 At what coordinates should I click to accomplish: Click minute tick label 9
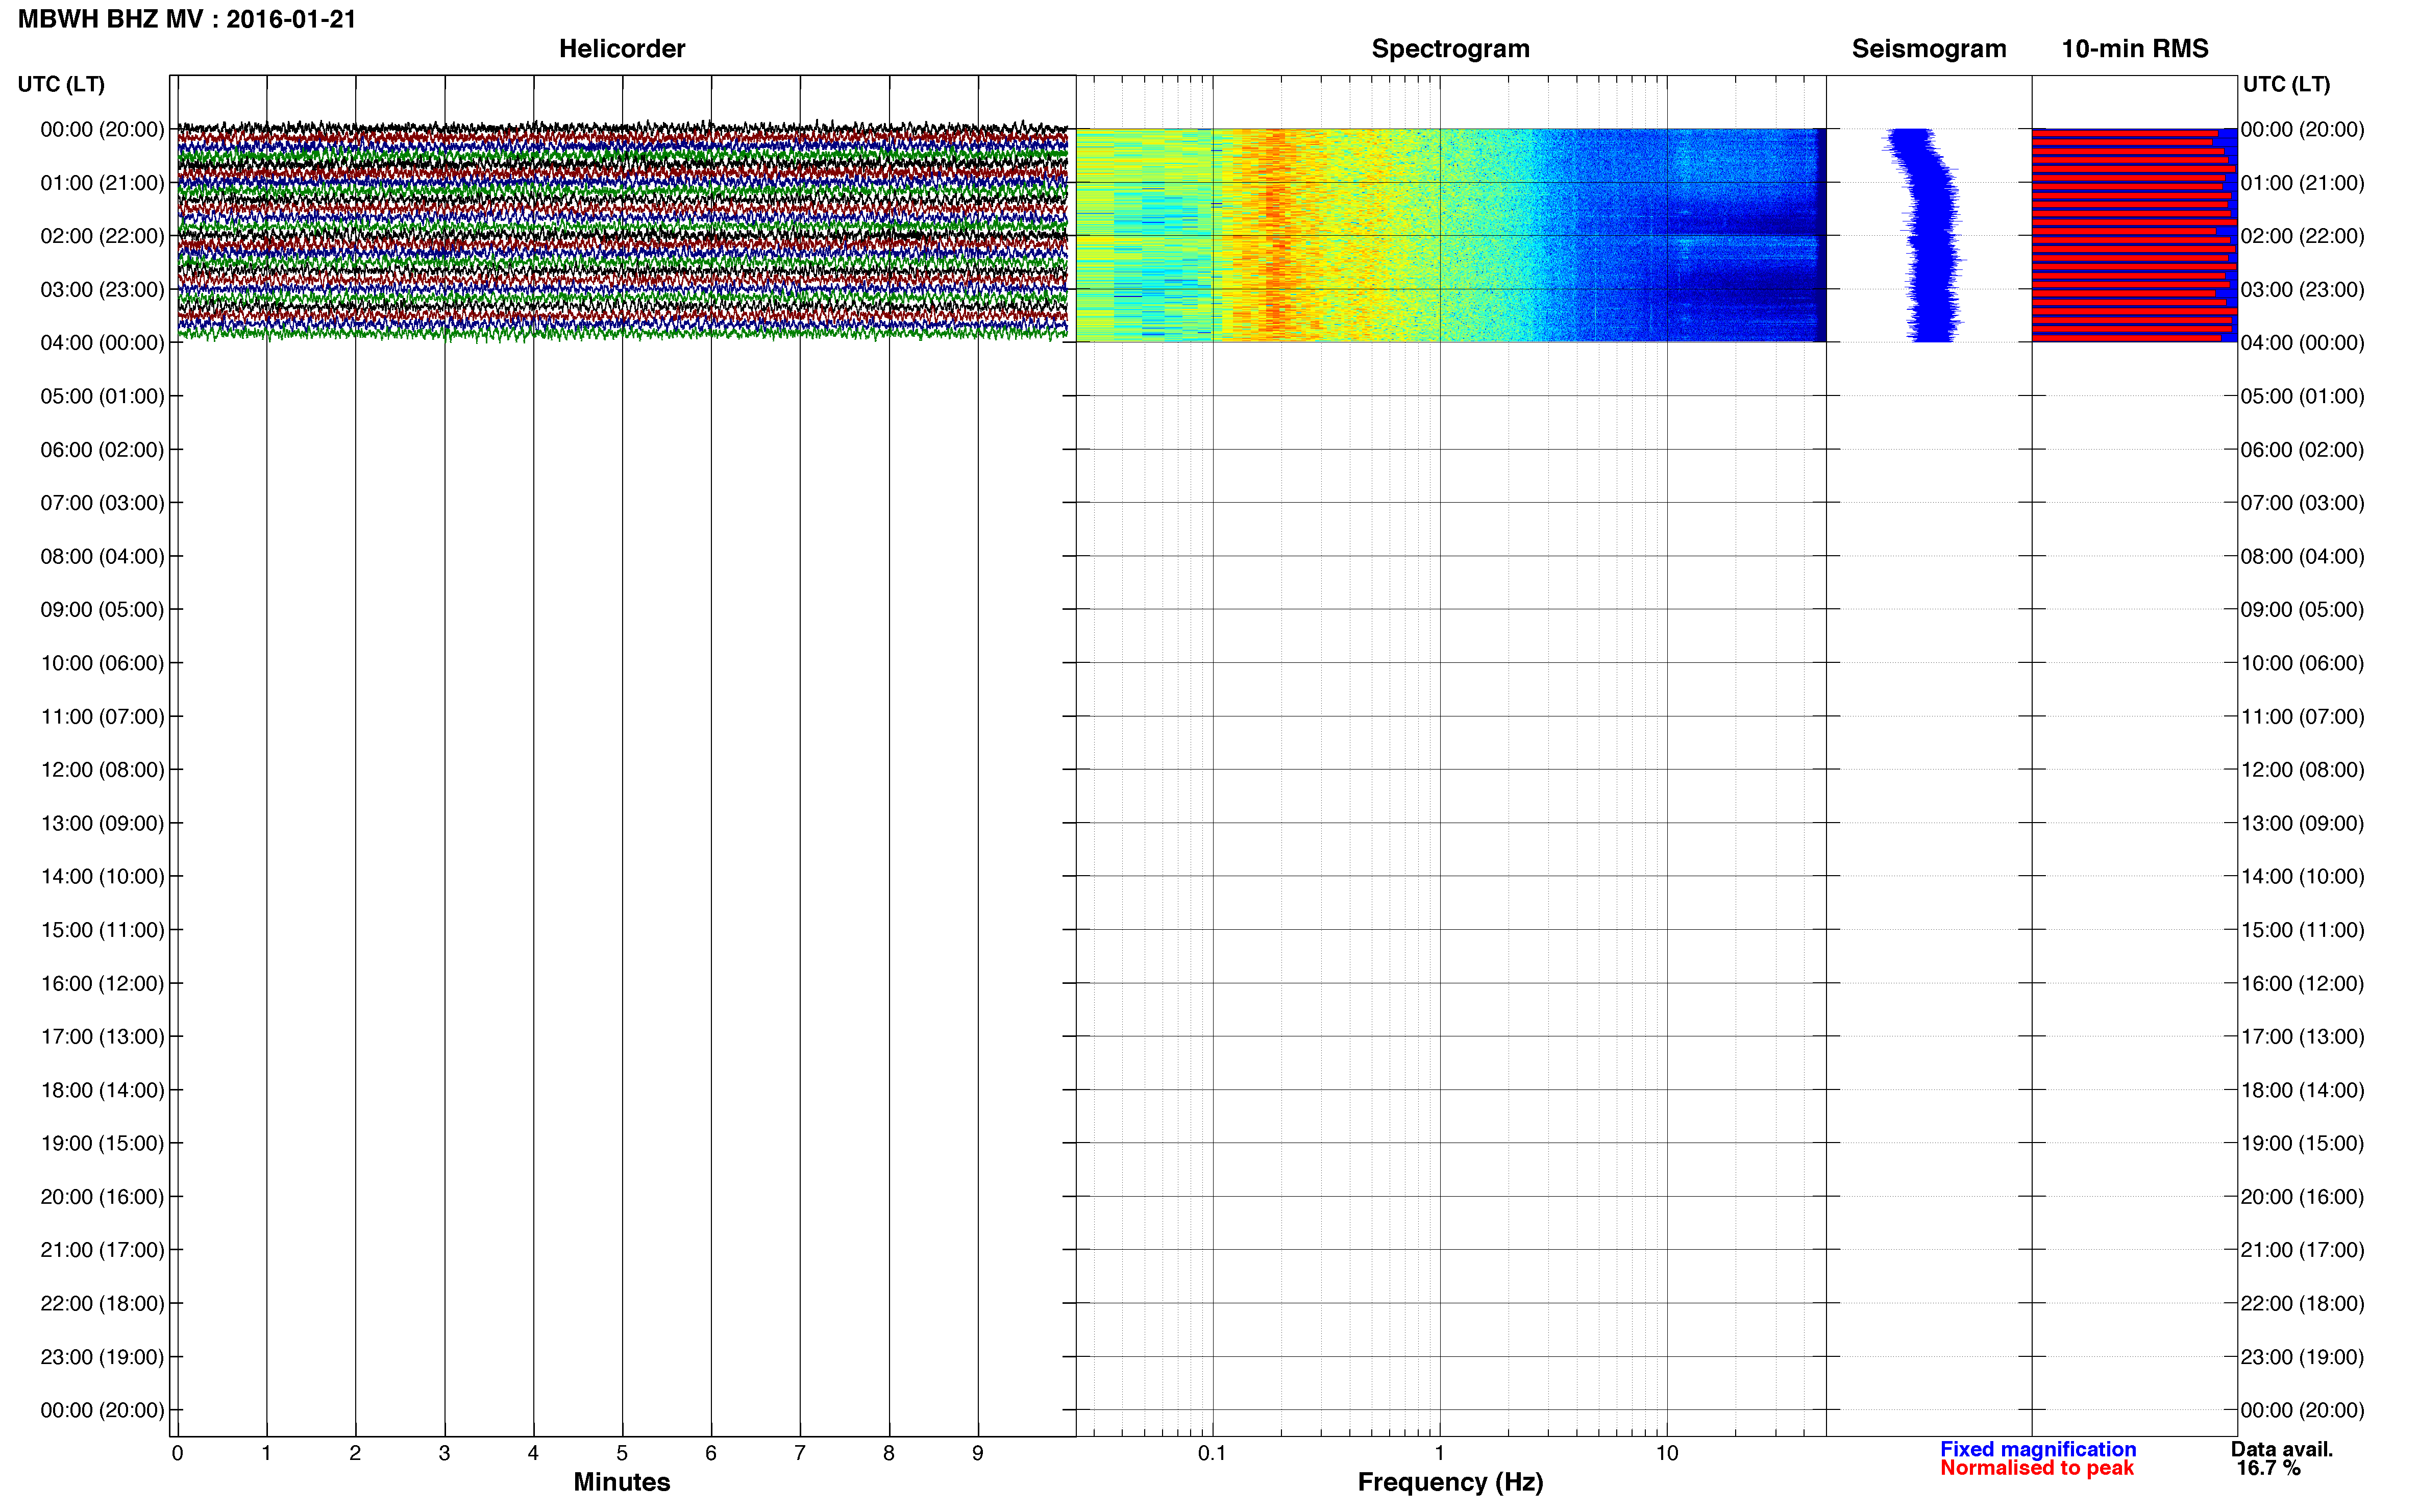pos(978,1454)
